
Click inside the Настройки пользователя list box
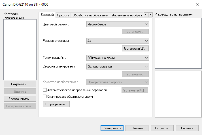pyautogui.click(x=20, y=49)
